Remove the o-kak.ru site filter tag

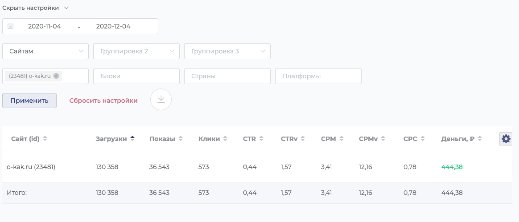56,76
